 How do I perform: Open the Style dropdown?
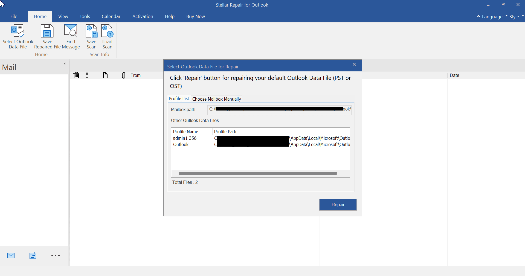(515, 16)
